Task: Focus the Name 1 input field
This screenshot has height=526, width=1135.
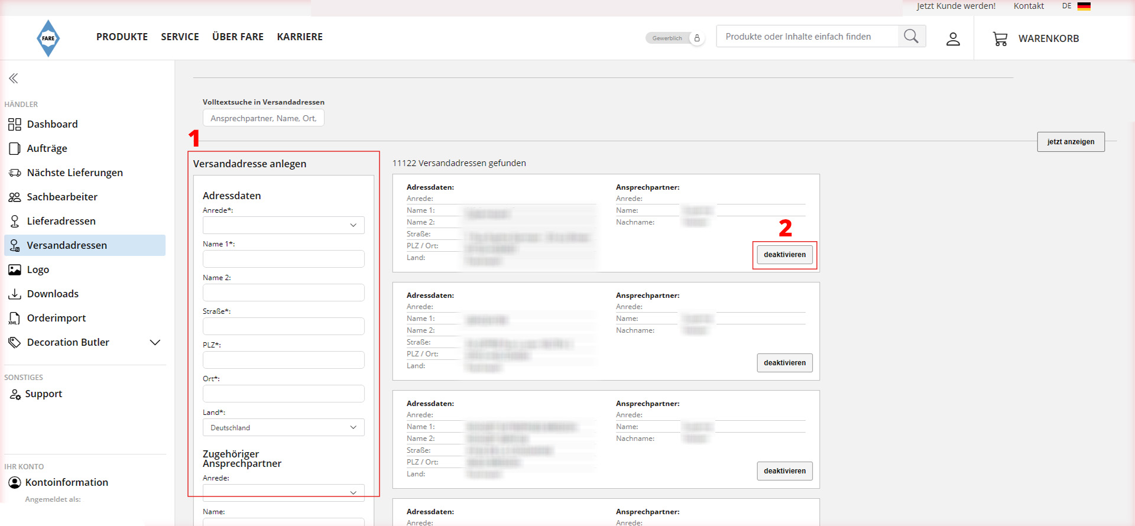Action: click(284, 259)
